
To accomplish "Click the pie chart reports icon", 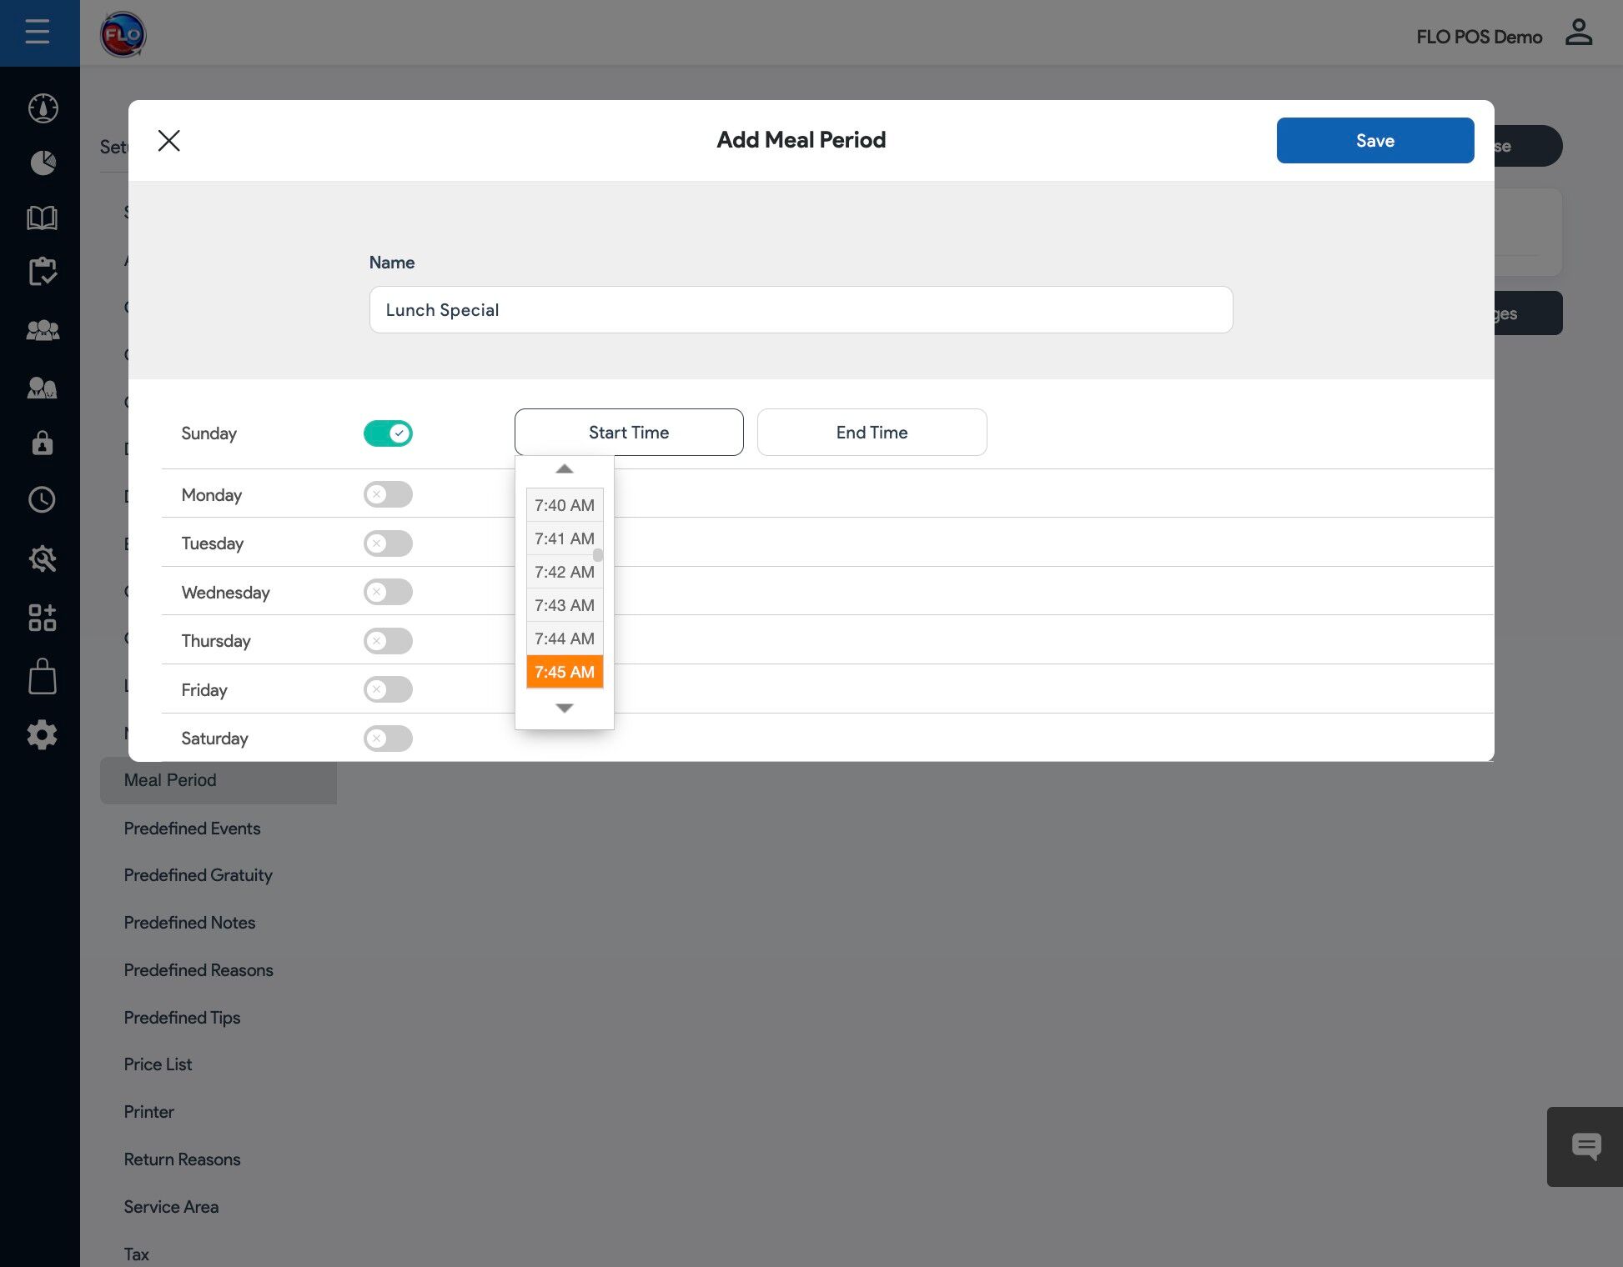I will coord(43,163).
